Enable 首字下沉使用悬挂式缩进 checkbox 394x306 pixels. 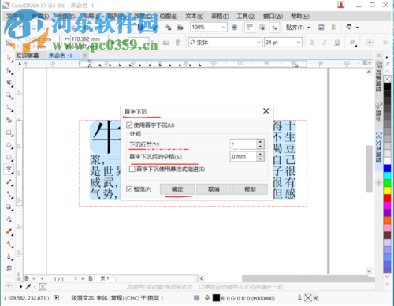[132, 169]
